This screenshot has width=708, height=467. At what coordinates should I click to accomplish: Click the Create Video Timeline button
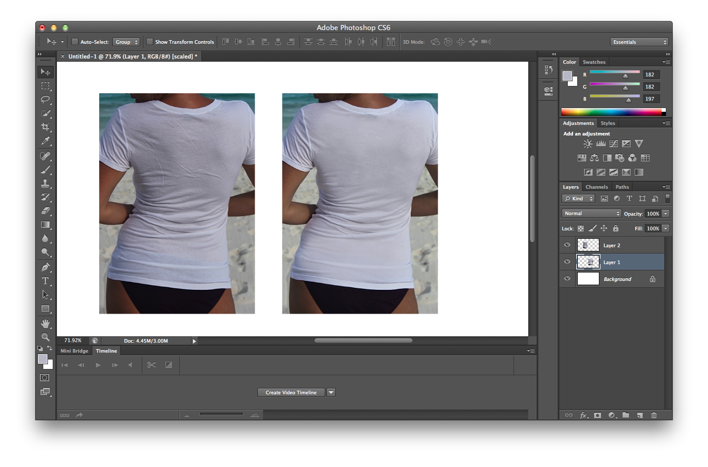tap(291, 392)
